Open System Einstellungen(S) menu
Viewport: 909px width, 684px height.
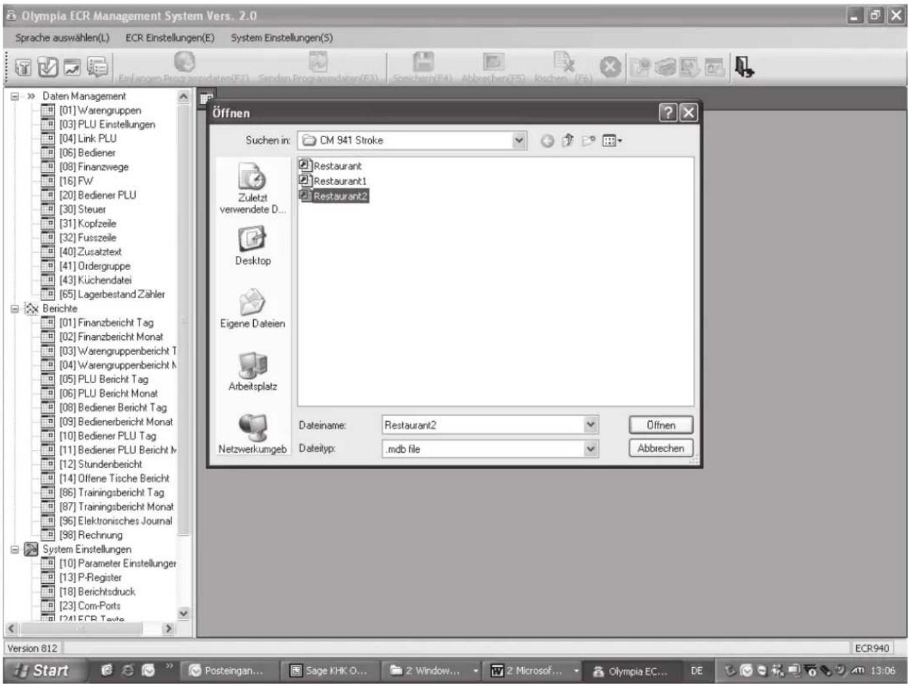pos(282,38)
